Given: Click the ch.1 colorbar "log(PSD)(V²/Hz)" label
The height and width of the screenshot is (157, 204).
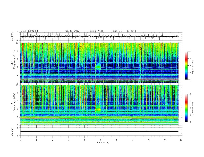Looking at the screenshot, I should click(x=193, y=67).
